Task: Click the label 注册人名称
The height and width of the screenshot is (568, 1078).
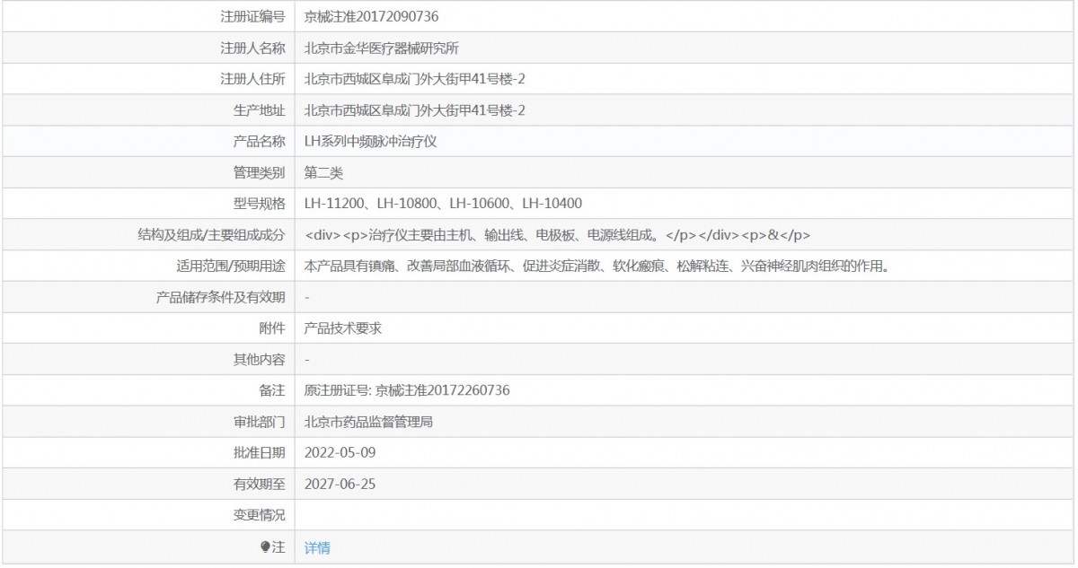Action: [x=252, y=48]
